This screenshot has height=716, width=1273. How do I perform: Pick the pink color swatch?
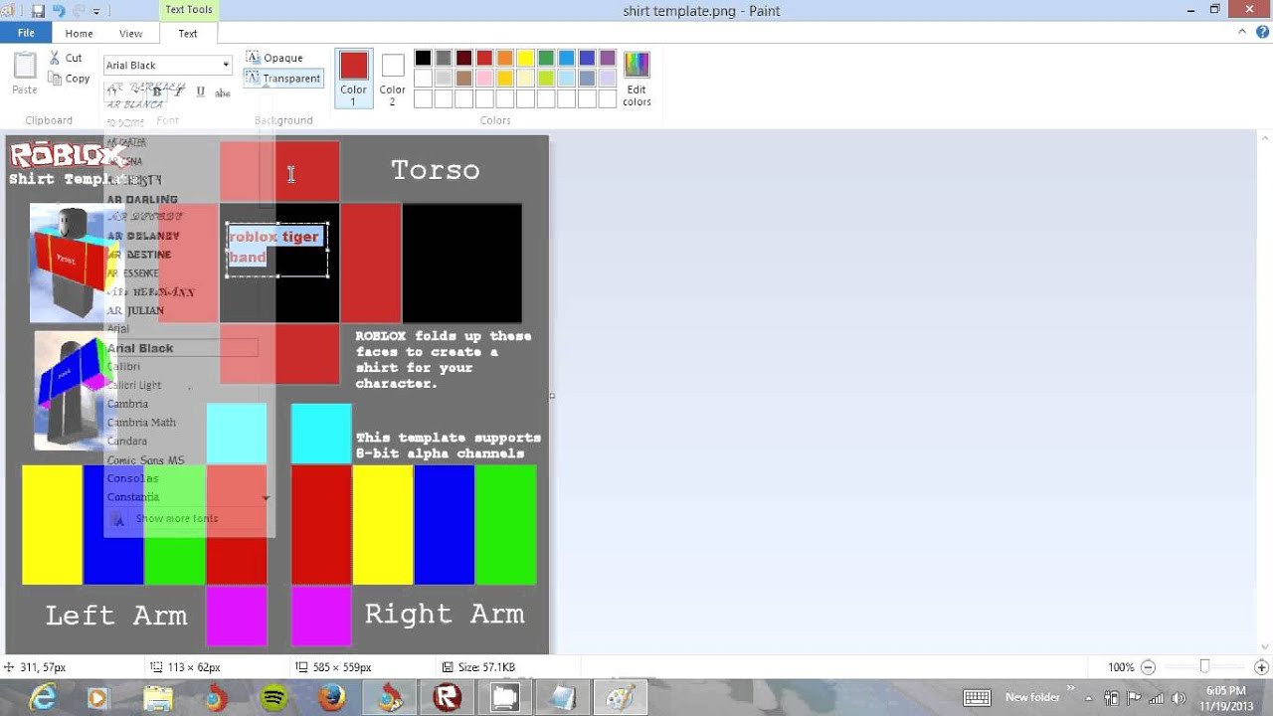click(x=484, y=78)
